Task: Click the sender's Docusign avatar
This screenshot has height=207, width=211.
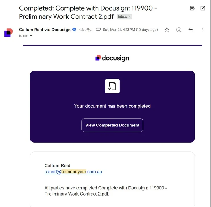Action: [8, 32]
